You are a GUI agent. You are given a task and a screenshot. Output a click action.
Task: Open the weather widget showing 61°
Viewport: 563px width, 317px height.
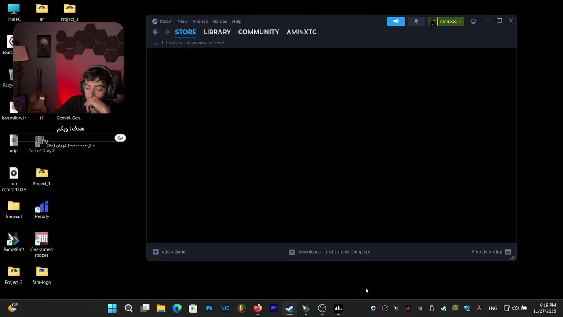tap(12, 308)
